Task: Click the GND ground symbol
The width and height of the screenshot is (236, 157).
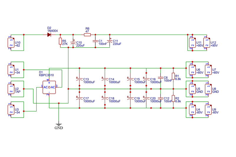Action: 59,125
